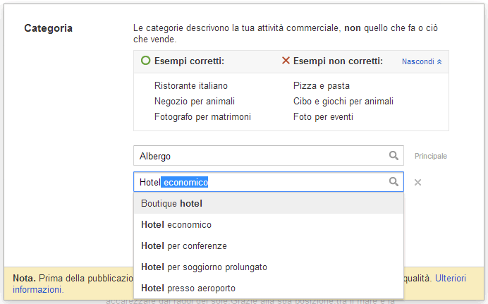Click green circle Esempi corretti icon

point(145,61)
